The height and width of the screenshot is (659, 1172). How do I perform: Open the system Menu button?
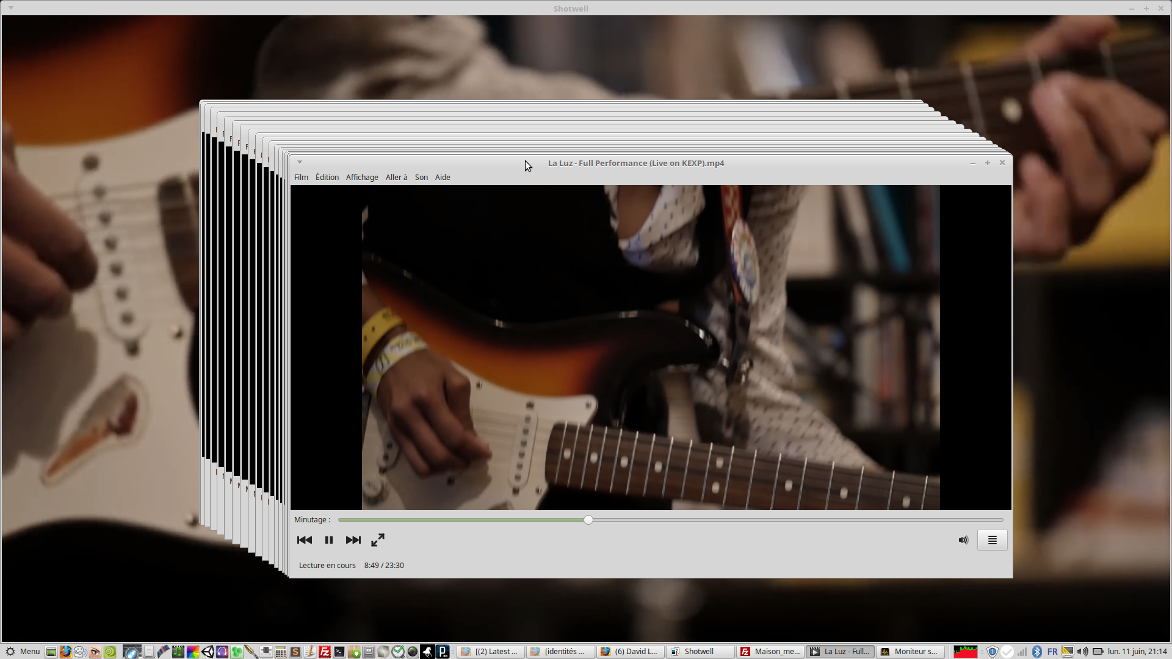(x=23, y=652)
